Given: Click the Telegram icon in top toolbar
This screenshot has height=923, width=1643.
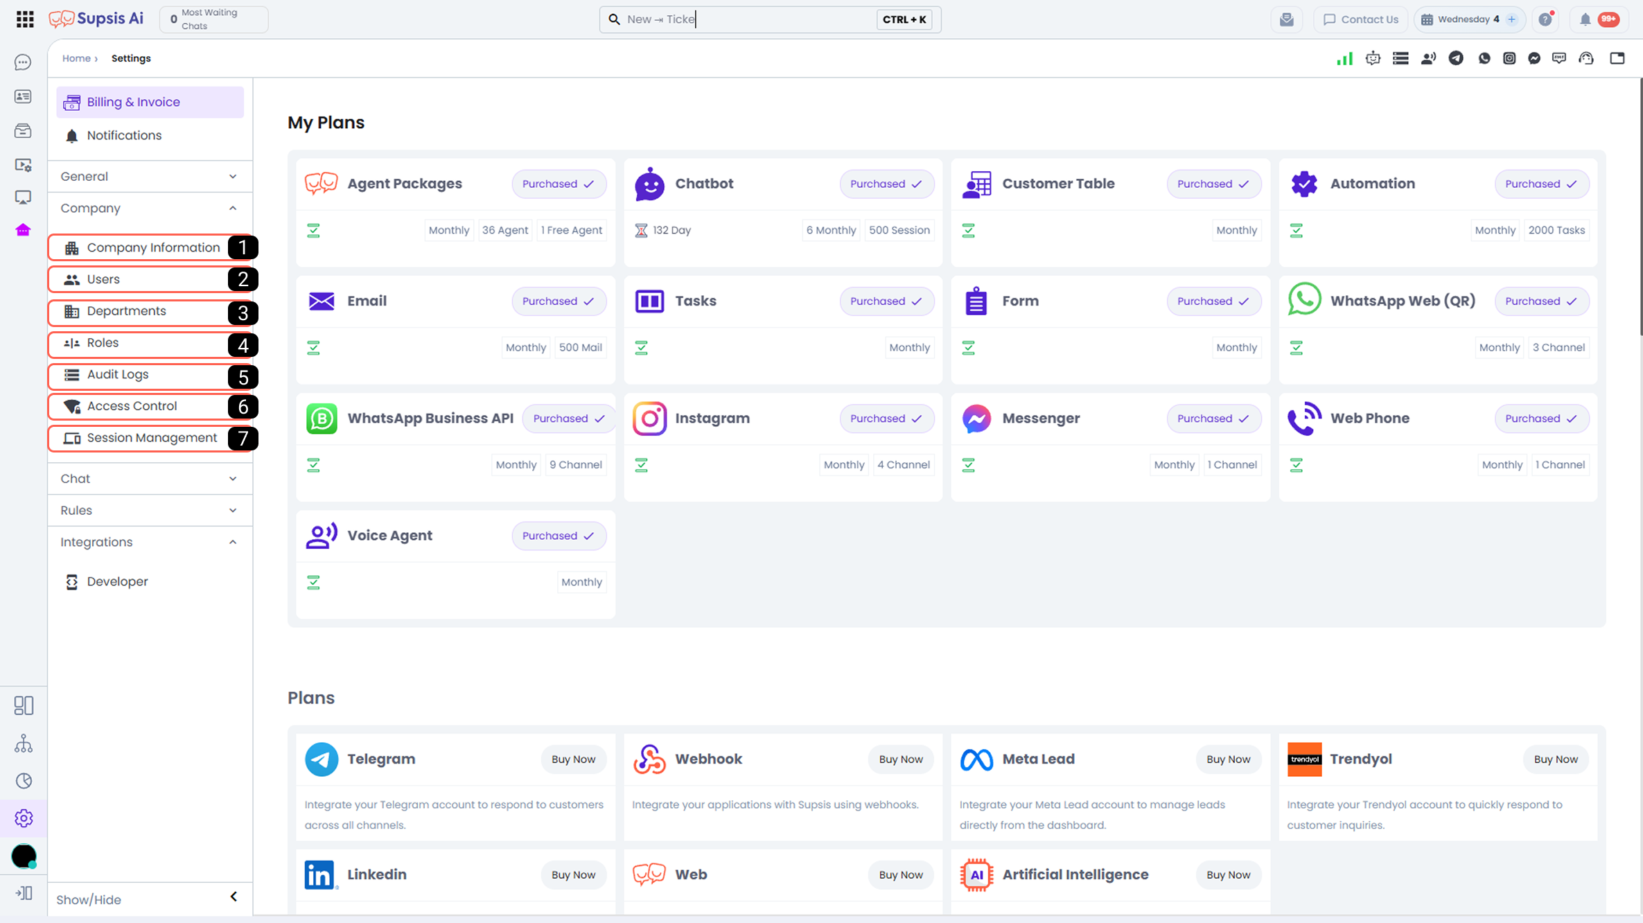Looking at the screenshot, I should point(1456,59).
